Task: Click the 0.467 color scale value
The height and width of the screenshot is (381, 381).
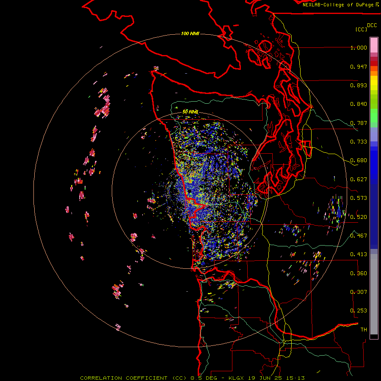Action: pos(359,236)
